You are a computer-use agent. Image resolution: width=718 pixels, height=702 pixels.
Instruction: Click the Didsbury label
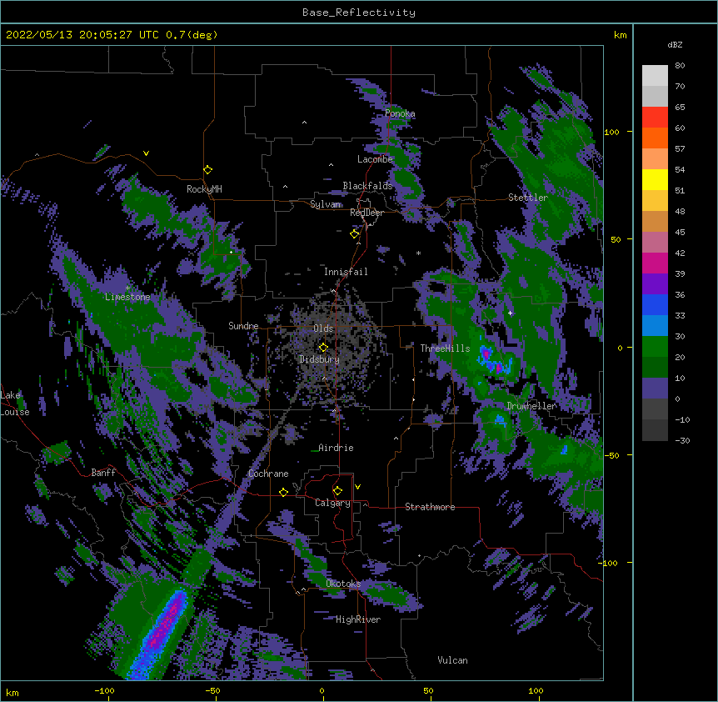[319, 359]
